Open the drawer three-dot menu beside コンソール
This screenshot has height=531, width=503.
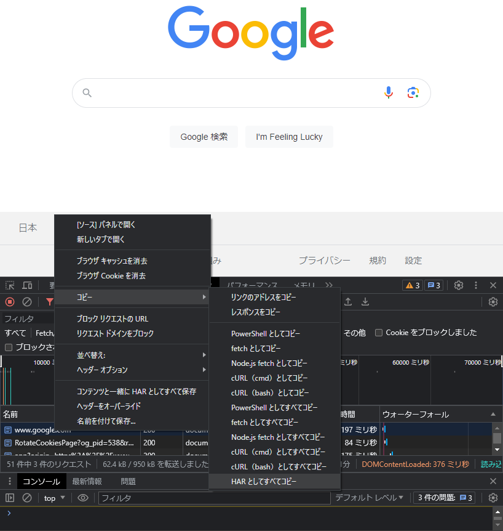[10, 481]
